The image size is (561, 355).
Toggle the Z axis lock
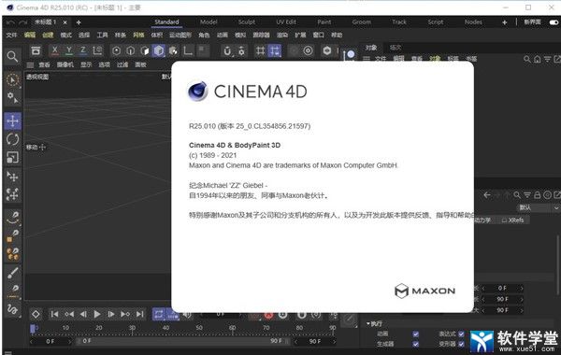[83, 50]
